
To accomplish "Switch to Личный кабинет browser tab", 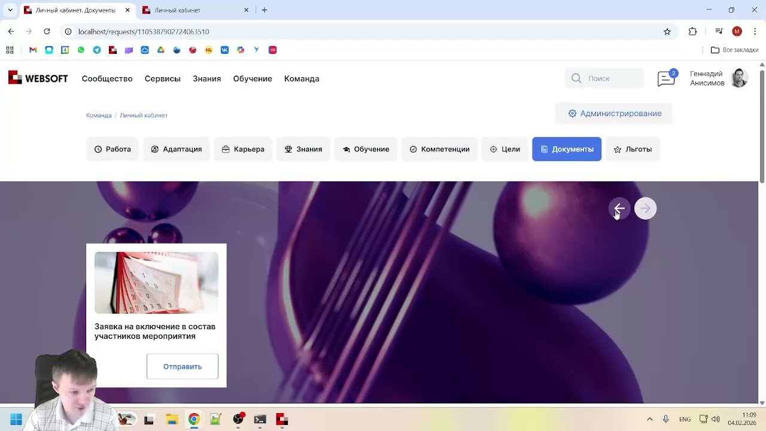I will [x=196, y=10].
